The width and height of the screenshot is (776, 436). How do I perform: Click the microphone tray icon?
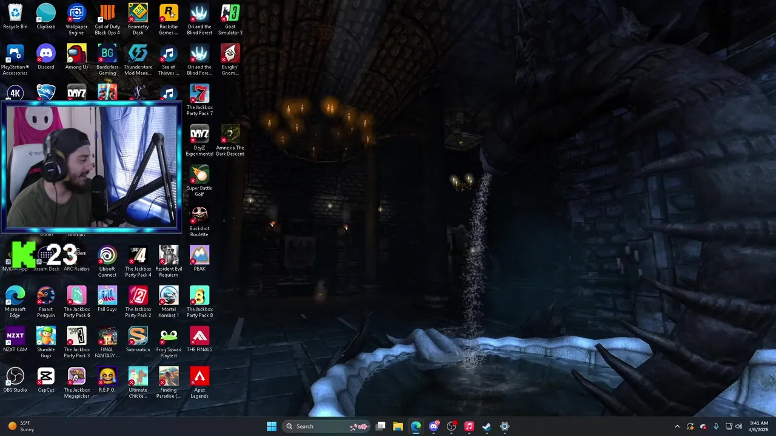point(716,426)
